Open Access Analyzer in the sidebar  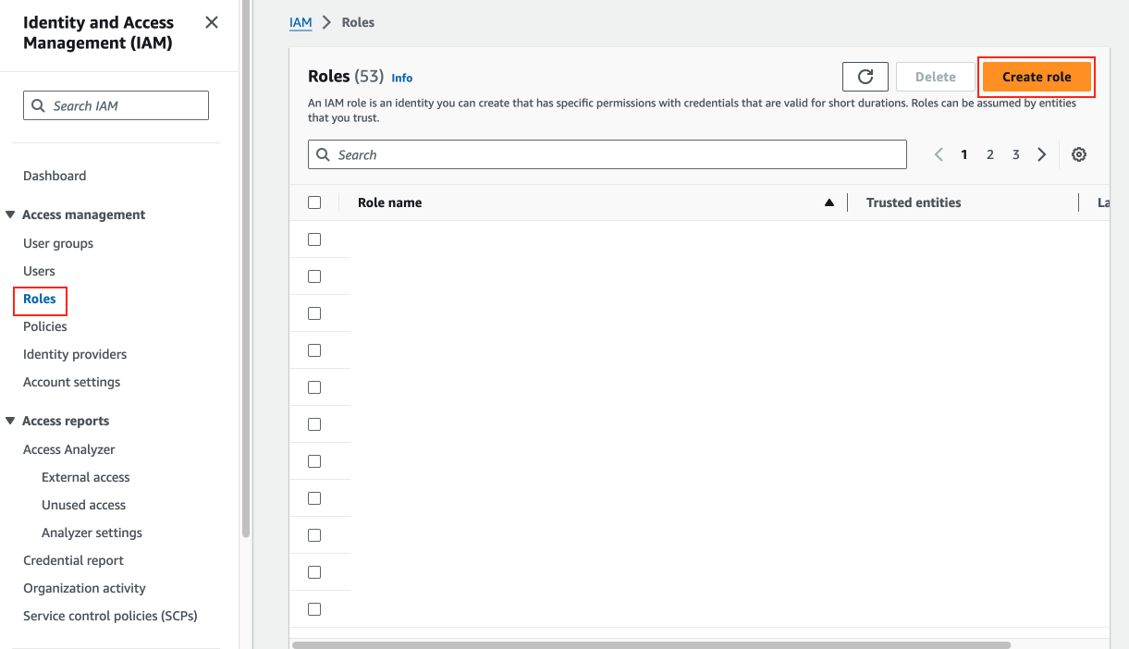pos(69,449)
